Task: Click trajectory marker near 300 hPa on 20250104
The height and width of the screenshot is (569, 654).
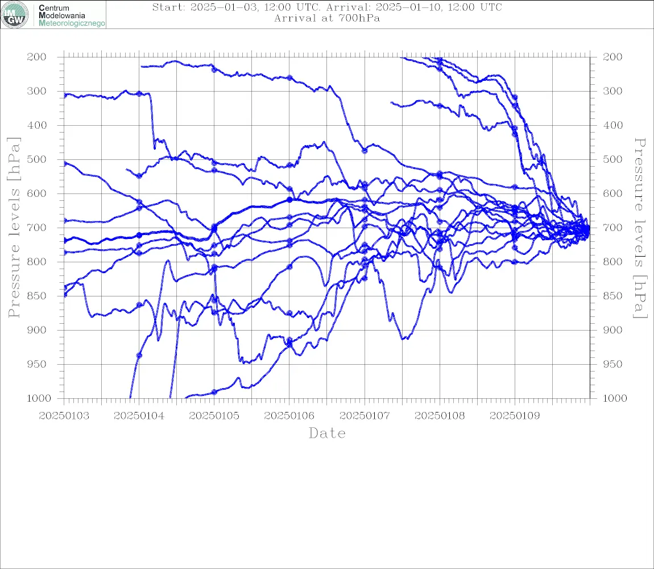Action: pyautogui.click(x=139, y=94)
